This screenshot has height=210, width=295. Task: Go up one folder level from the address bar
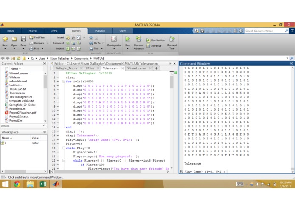tap(13, 58)
